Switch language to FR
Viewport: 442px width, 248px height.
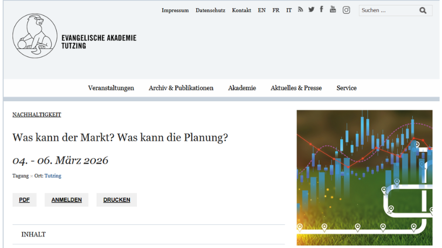(x=276, y=10)
